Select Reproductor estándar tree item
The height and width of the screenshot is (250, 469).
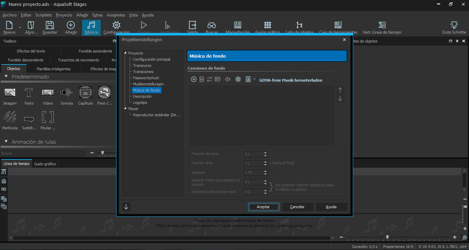[x=157, y=115]
